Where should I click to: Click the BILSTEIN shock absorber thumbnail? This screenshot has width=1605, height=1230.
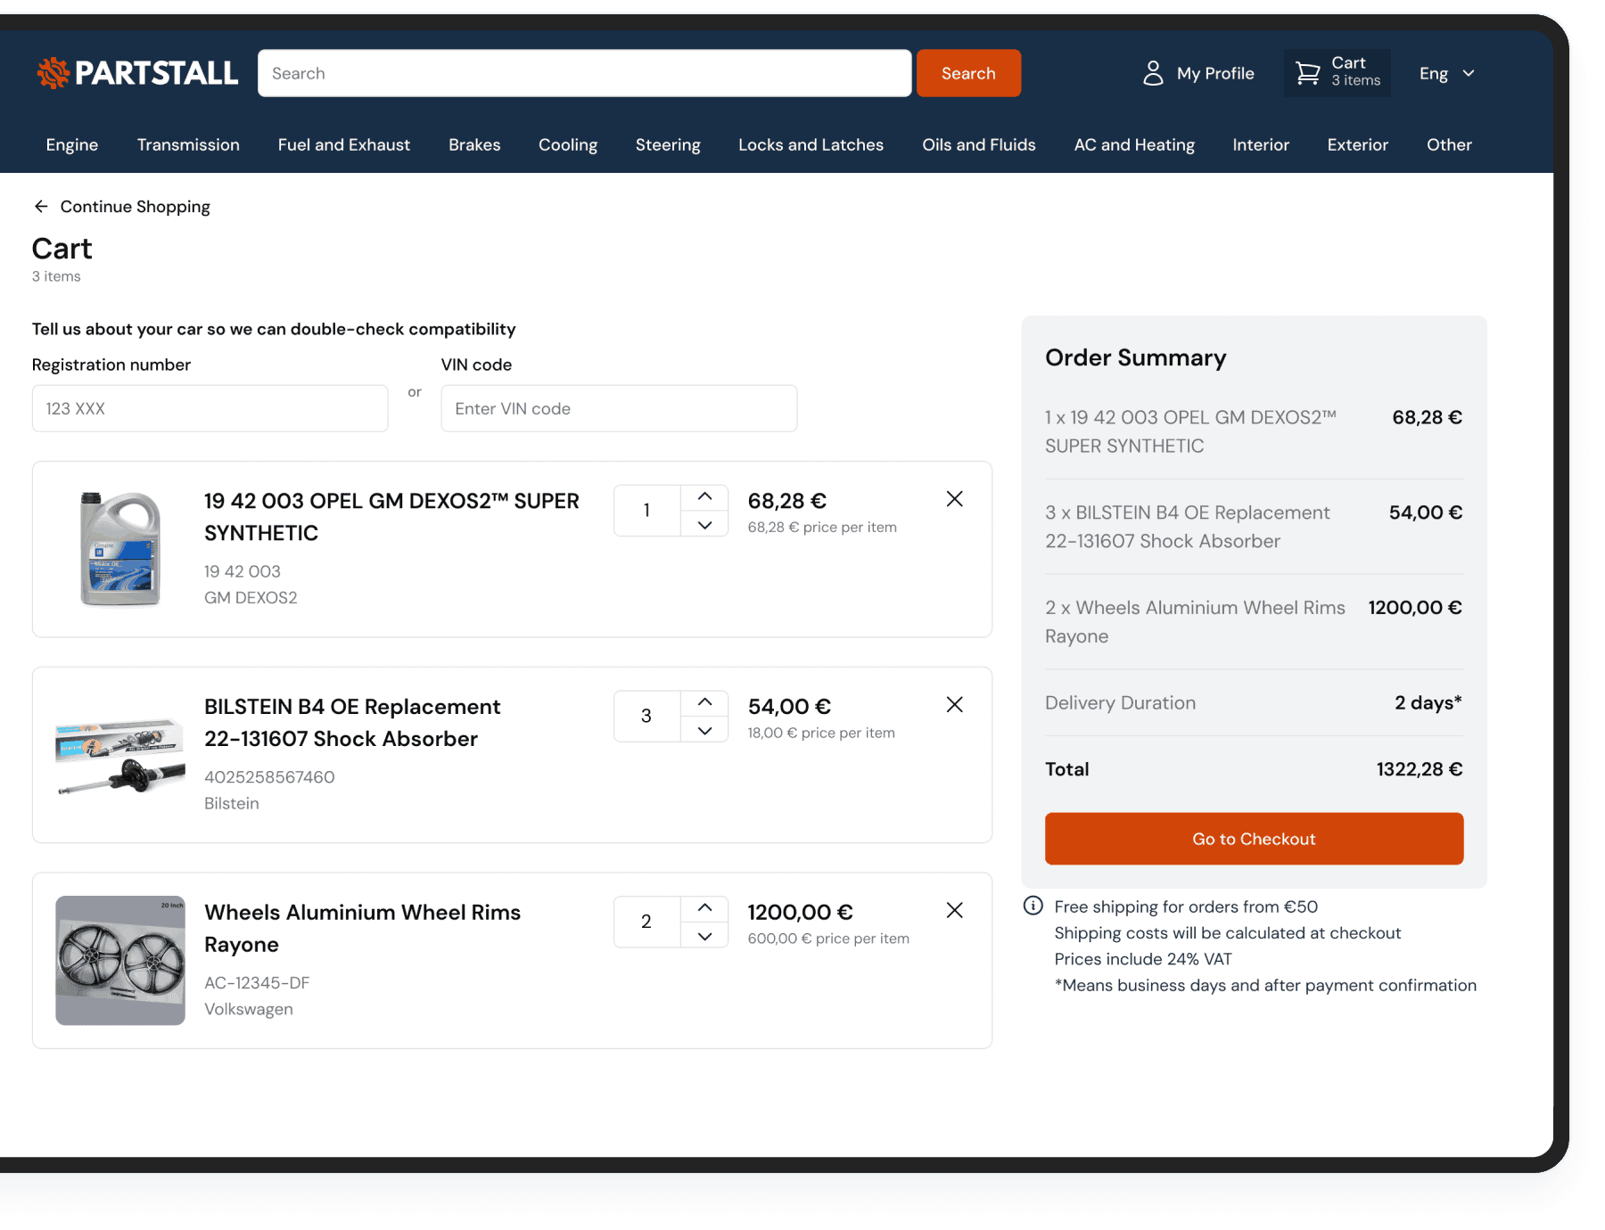point(120,756)
